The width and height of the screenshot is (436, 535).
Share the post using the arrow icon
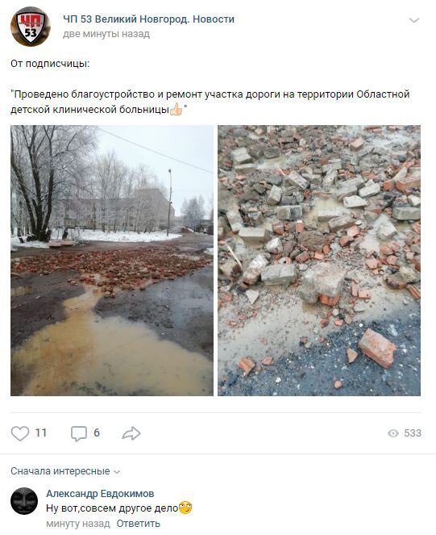click(131, 433)
